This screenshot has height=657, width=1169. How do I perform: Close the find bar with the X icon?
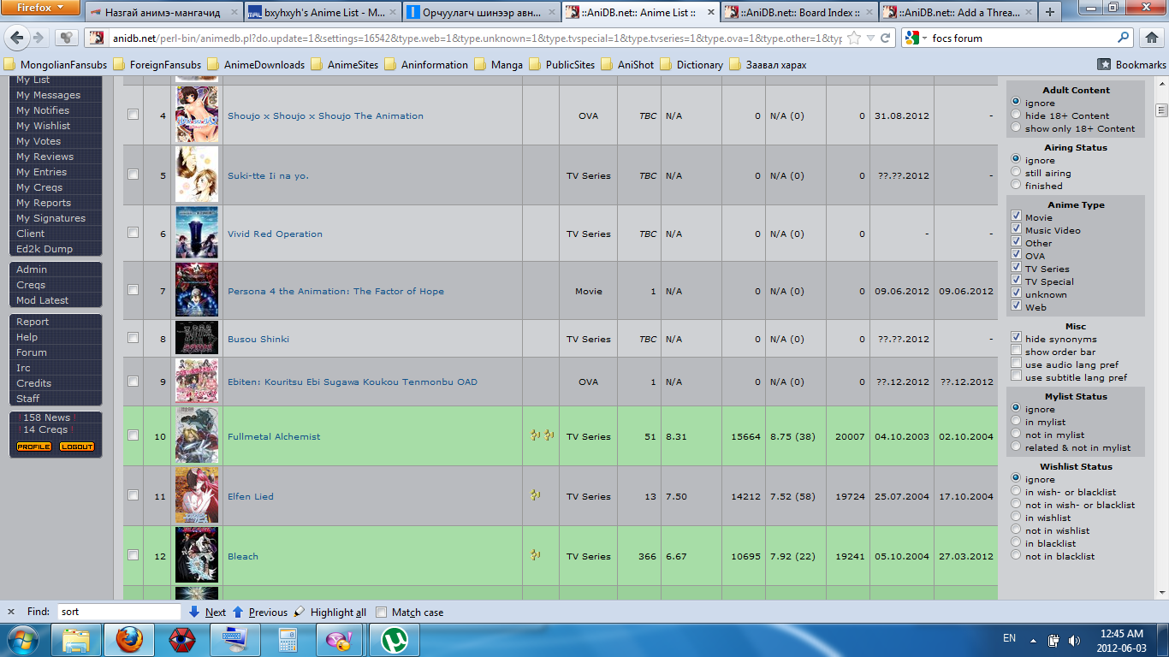11,612
